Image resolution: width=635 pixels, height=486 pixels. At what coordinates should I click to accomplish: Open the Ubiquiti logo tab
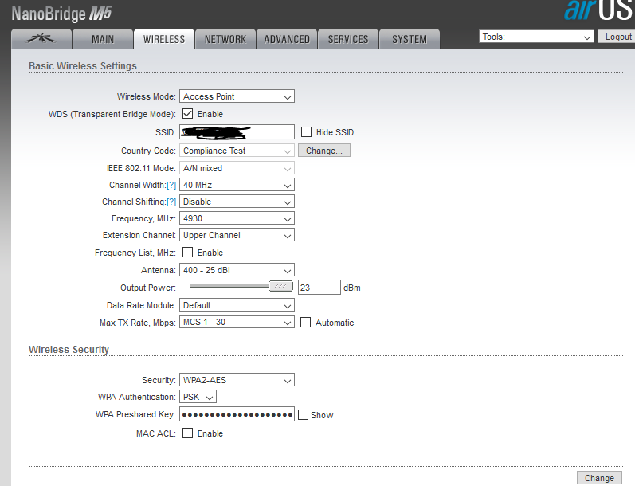pos(41,39)
